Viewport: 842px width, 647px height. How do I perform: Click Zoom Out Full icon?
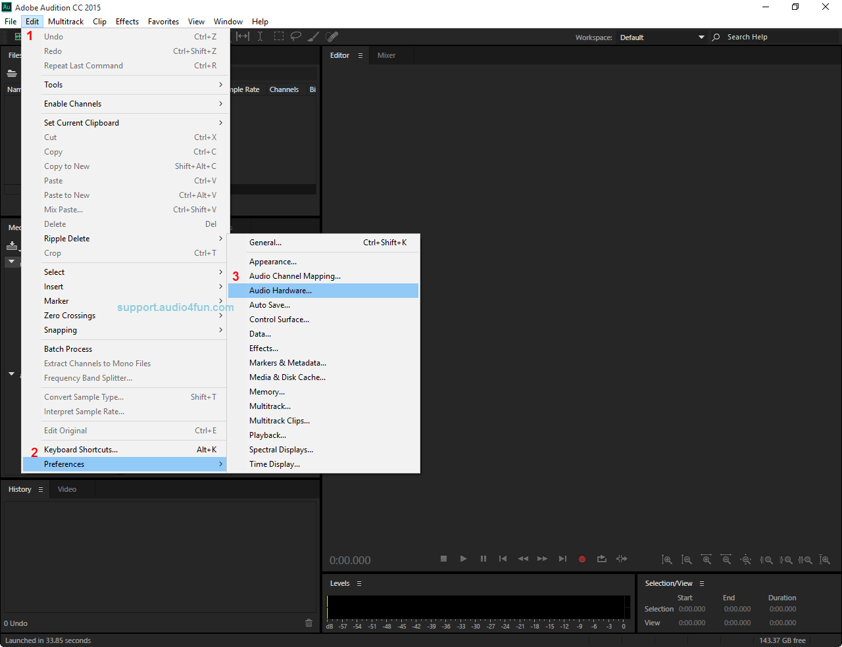746,560
